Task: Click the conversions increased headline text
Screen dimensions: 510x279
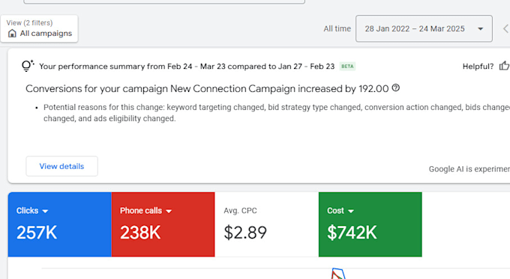Action: (207, 89)
